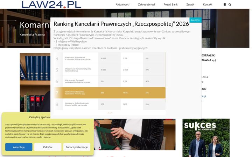The image size is (252, 157).
Task: Open the Kontakt menu item
Action: click(x=208, y=5)
